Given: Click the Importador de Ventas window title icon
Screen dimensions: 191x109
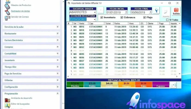Looking at the screenshot, I should 69,3.
